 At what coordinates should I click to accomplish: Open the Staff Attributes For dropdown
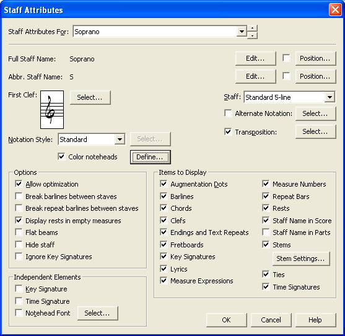pos(242,32)
